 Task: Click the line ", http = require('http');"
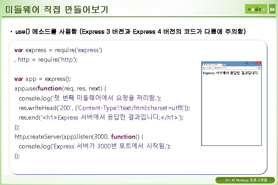pos(46,60)
